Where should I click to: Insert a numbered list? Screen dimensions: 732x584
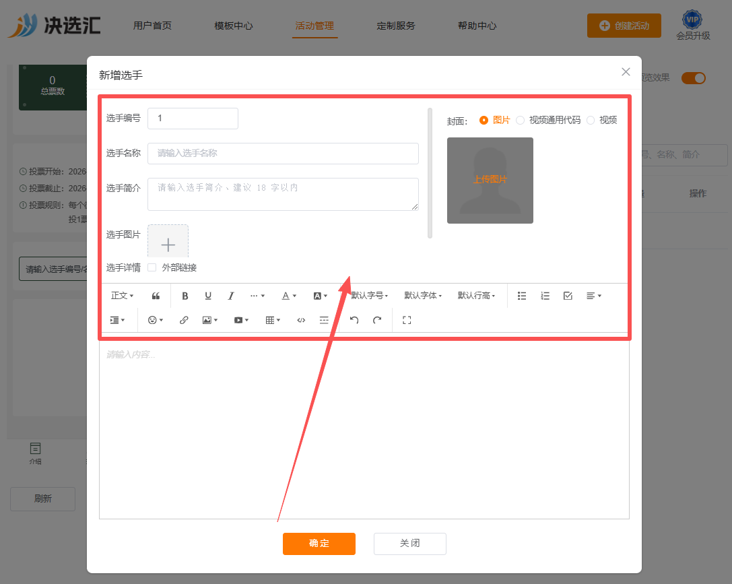coord(545,296)
